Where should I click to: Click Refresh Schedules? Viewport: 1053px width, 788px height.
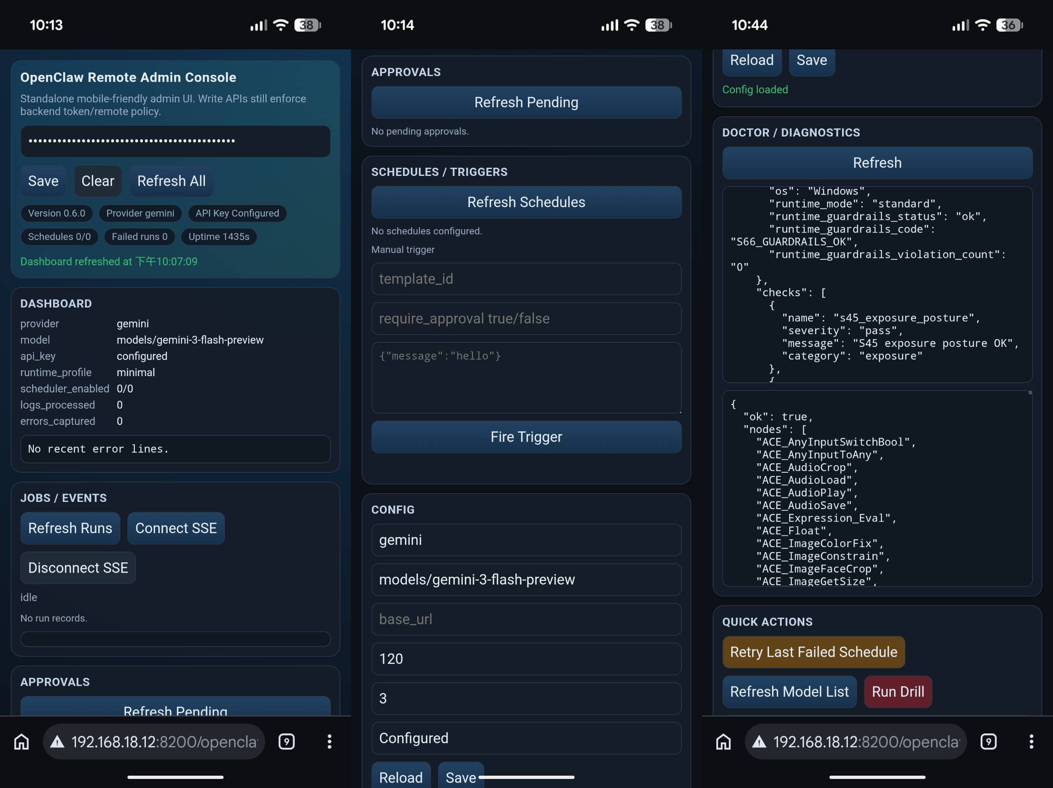(526, 202)
